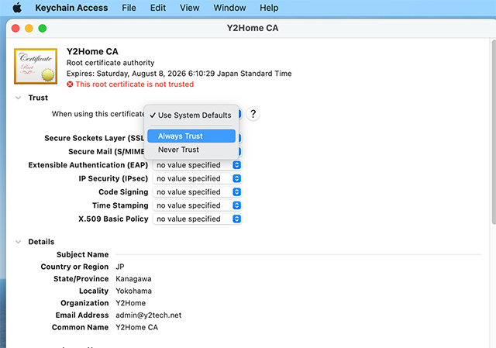
Task: Click the Organization value Y2Home
Action: tap(131, 303)
